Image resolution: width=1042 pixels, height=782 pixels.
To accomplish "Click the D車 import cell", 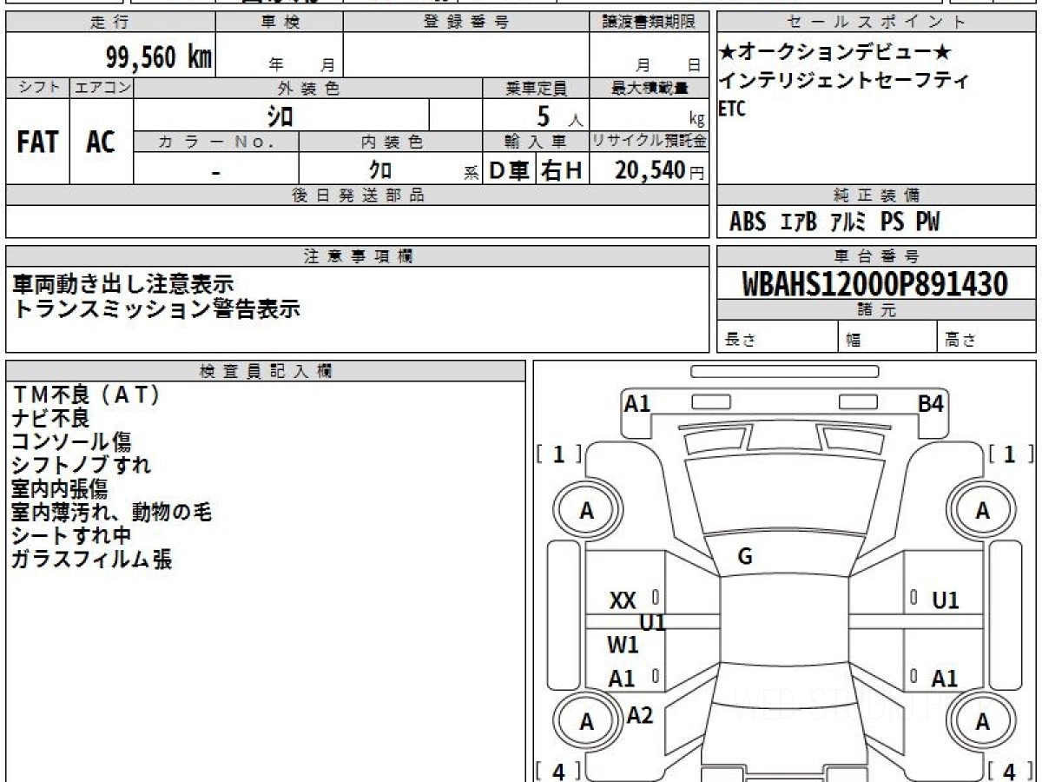I will coord(510,170).
